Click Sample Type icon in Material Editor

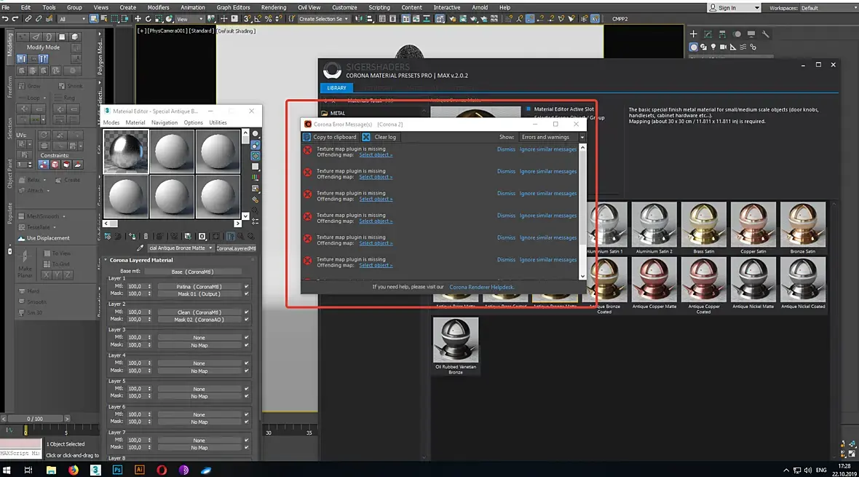[x=256, y=133]
